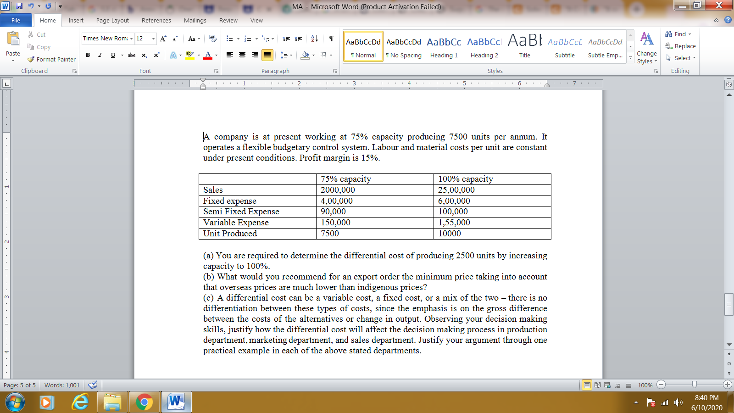Toggle bold formatting
This screenshot has width=734, height=413.
pyautogui.click(x=88, y=55)
